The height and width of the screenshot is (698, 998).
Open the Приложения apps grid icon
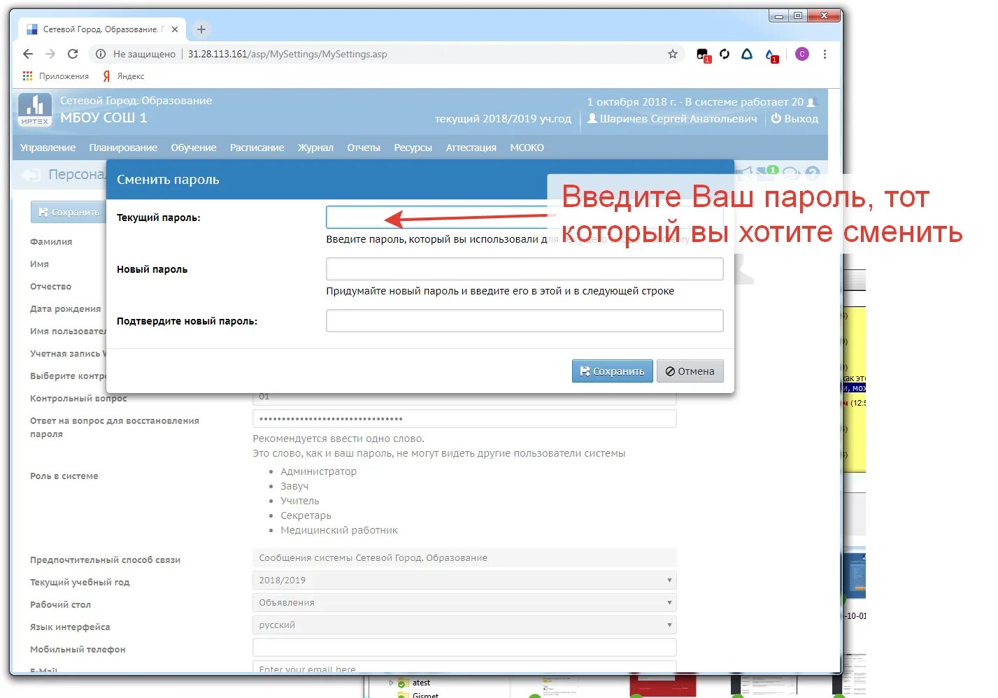tap(28, 76)
